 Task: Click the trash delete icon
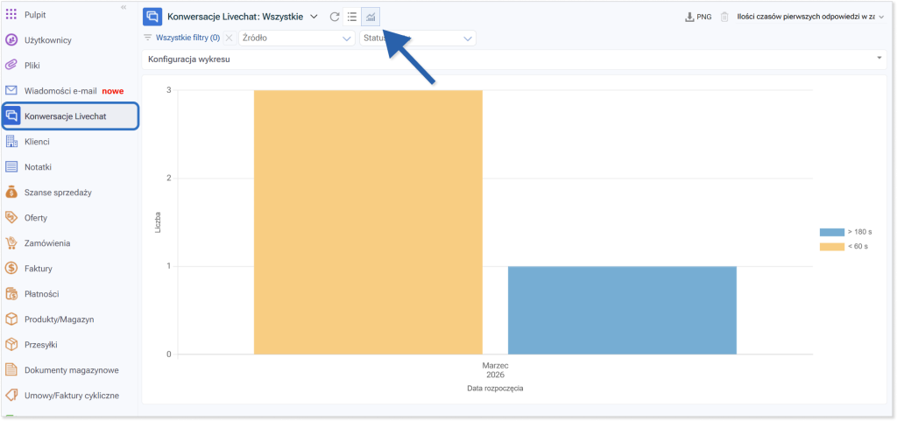(x=724, y=17)
